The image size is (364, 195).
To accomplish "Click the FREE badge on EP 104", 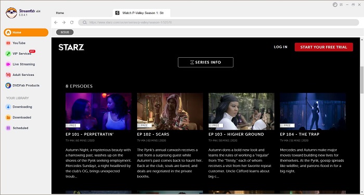I will (x=287, y=125).
